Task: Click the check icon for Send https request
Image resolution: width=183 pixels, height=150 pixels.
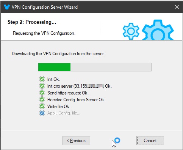Action: pos(42,93)
